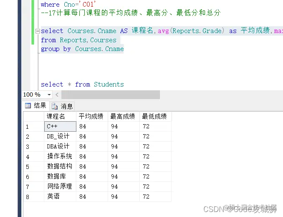Click the 'avg' function in select statement
Viewport: 283px width, 217px height.
(163, 31)
